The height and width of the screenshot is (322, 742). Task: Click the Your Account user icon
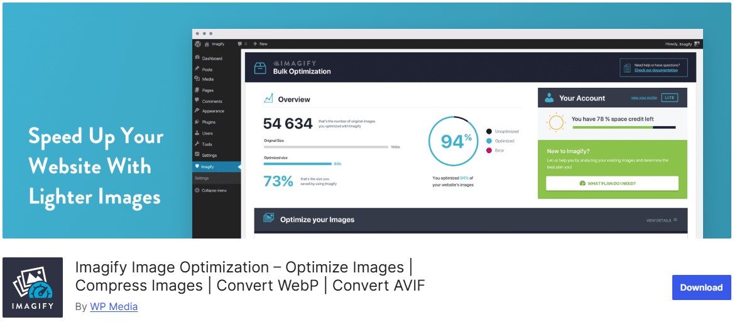(549, 98)
